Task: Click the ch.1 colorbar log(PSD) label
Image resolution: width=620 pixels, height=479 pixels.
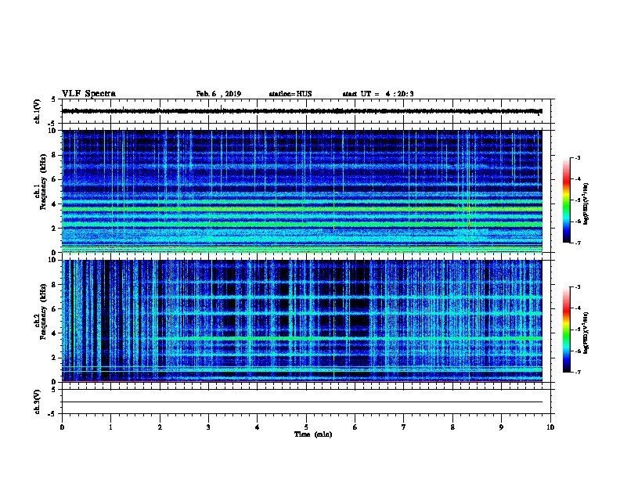Action: 586,203
